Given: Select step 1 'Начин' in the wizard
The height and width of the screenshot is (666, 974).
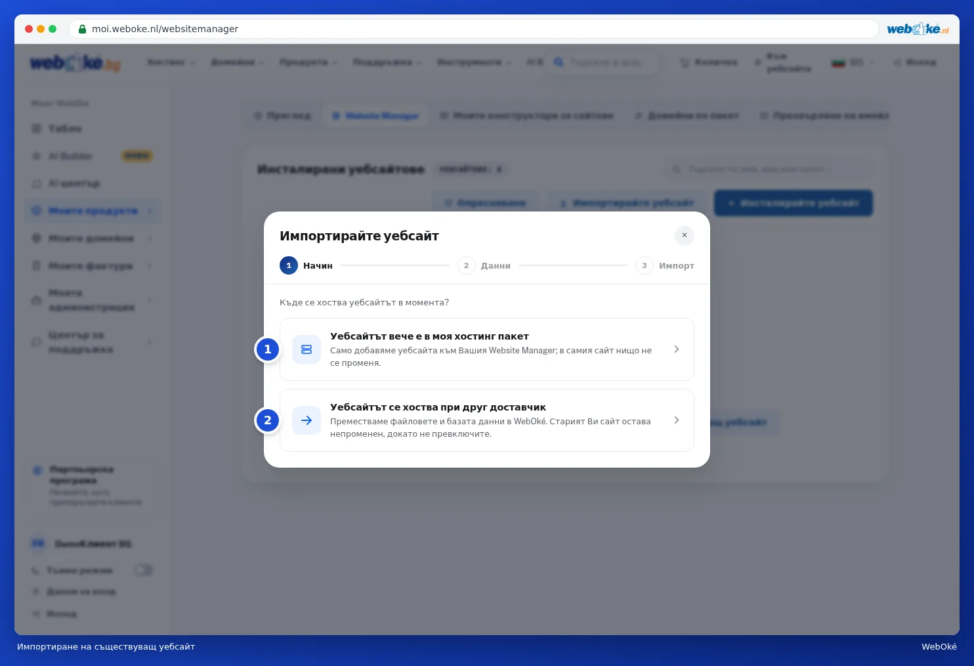Looking at the screenshot, I should (307, 265).
